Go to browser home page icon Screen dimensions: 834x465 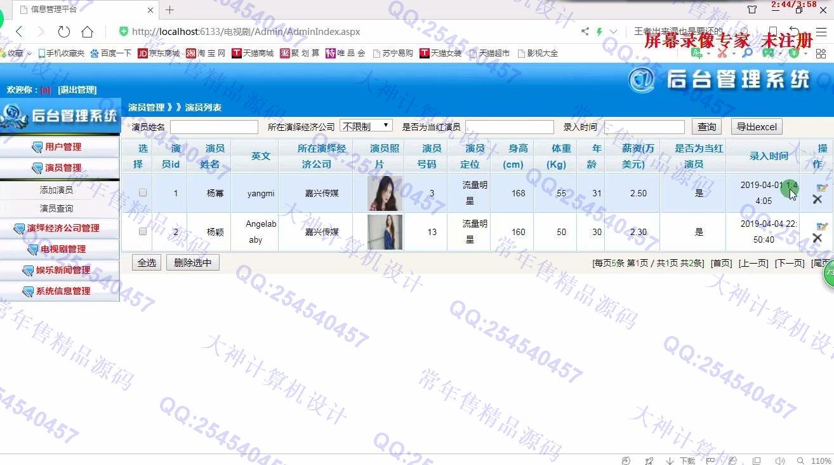coord(87,32)
